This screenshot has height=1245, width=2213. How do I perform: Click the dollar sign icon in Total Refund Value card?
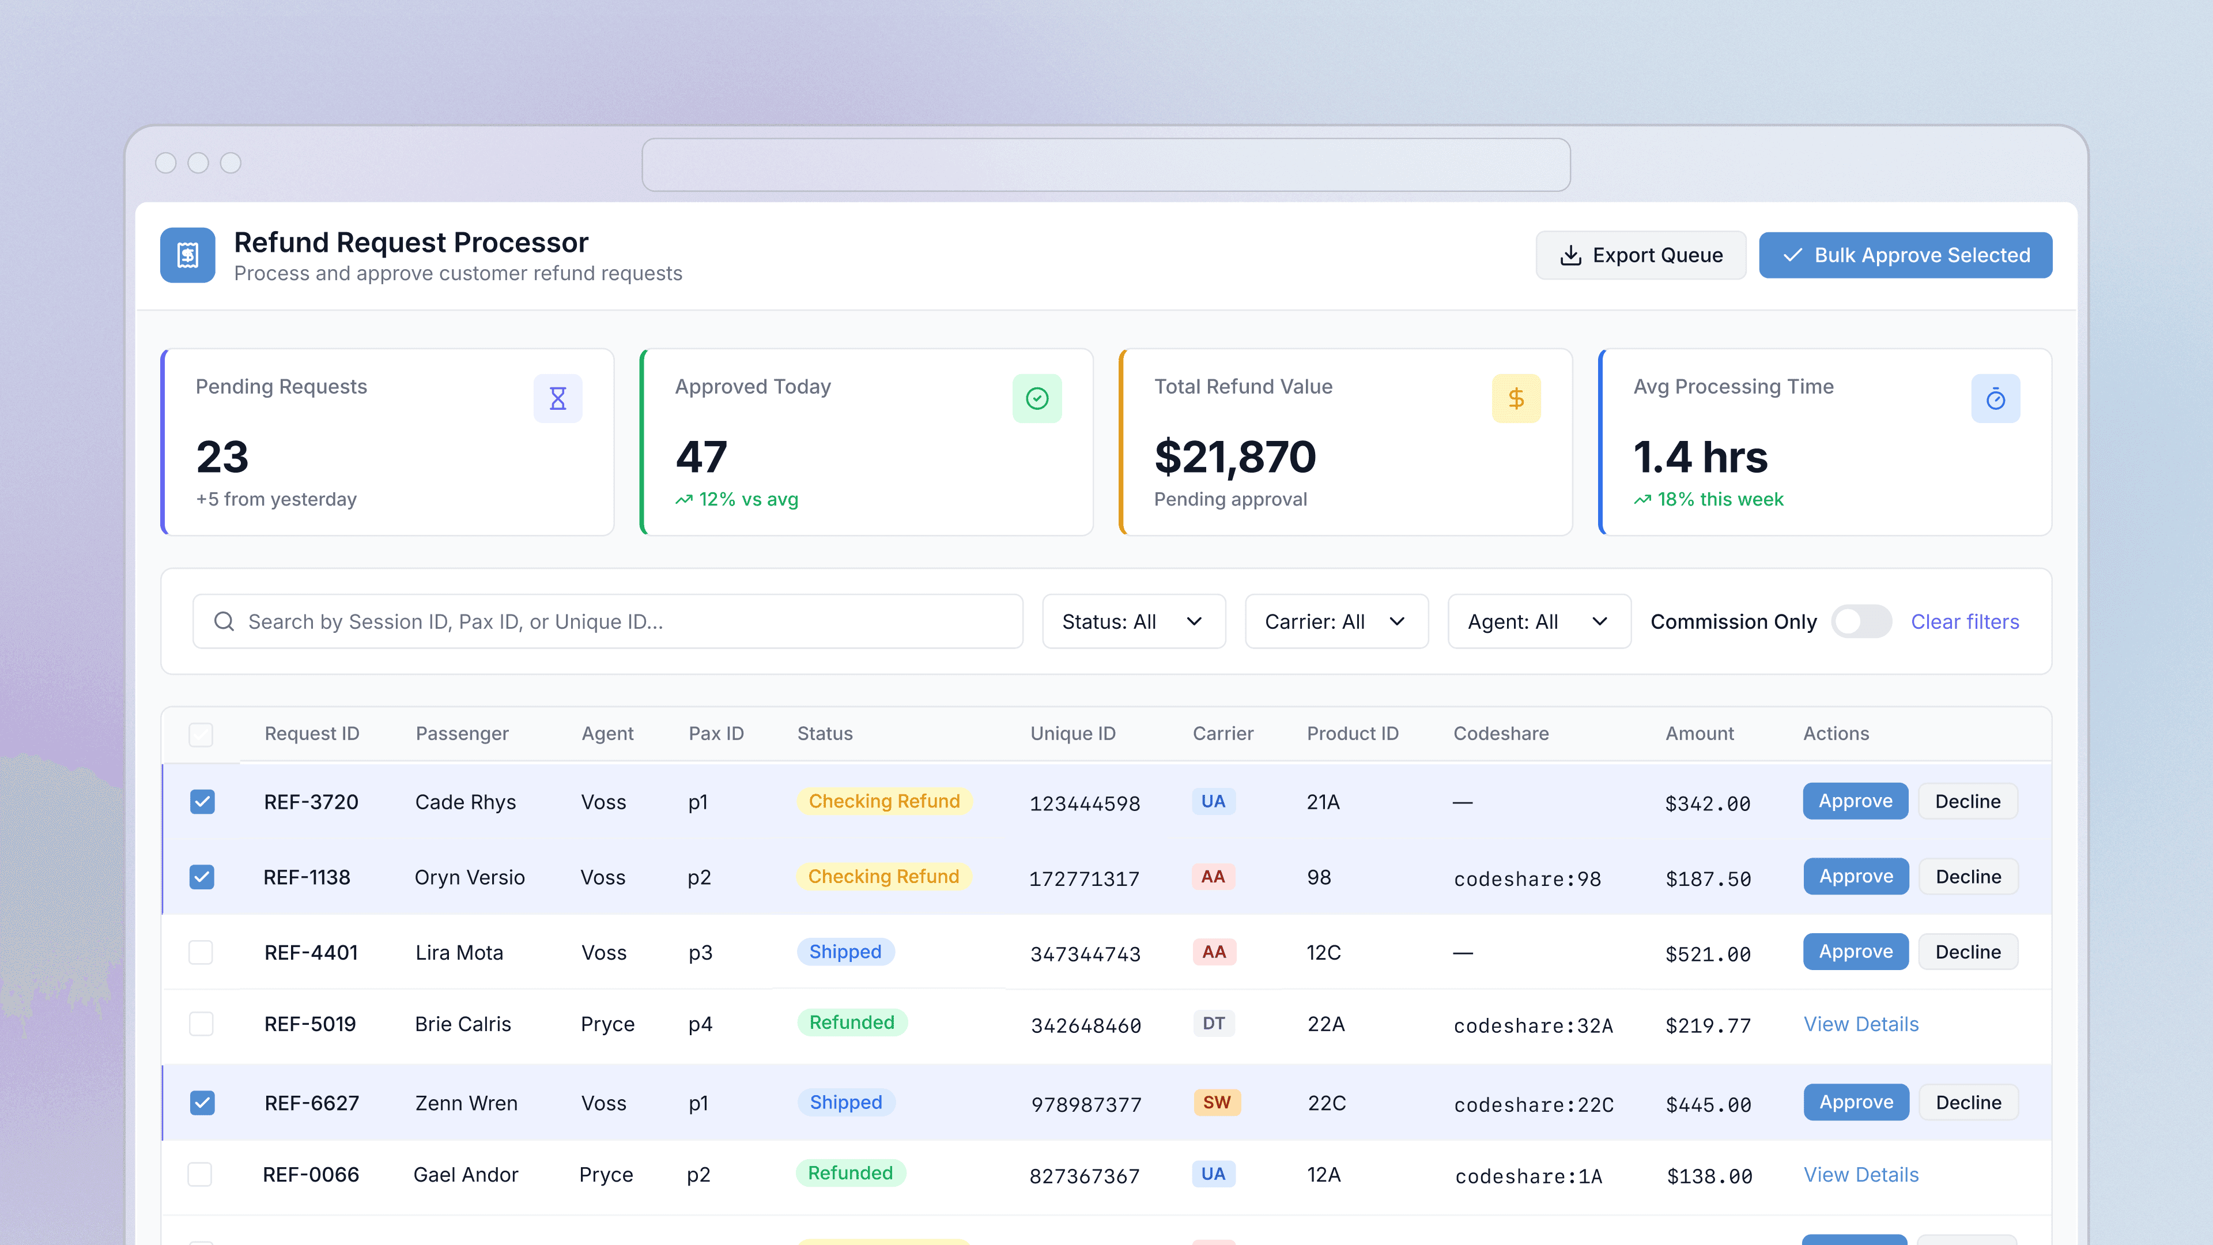click(x=1516, y=399)
